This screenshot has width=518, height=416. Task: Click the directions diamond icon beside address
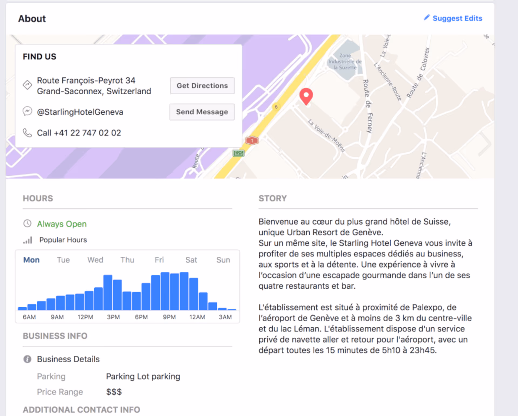click(x=27, y=85)
